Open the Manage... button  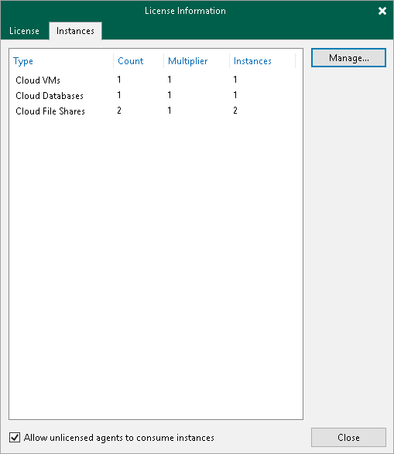(348, 58)
